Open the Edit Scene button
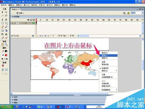145x109 pixels. tap(124, 13)
